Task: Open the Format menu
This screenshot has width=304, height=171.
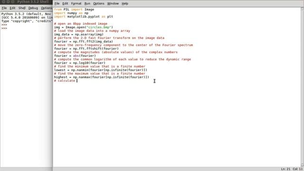Action: 76,3
